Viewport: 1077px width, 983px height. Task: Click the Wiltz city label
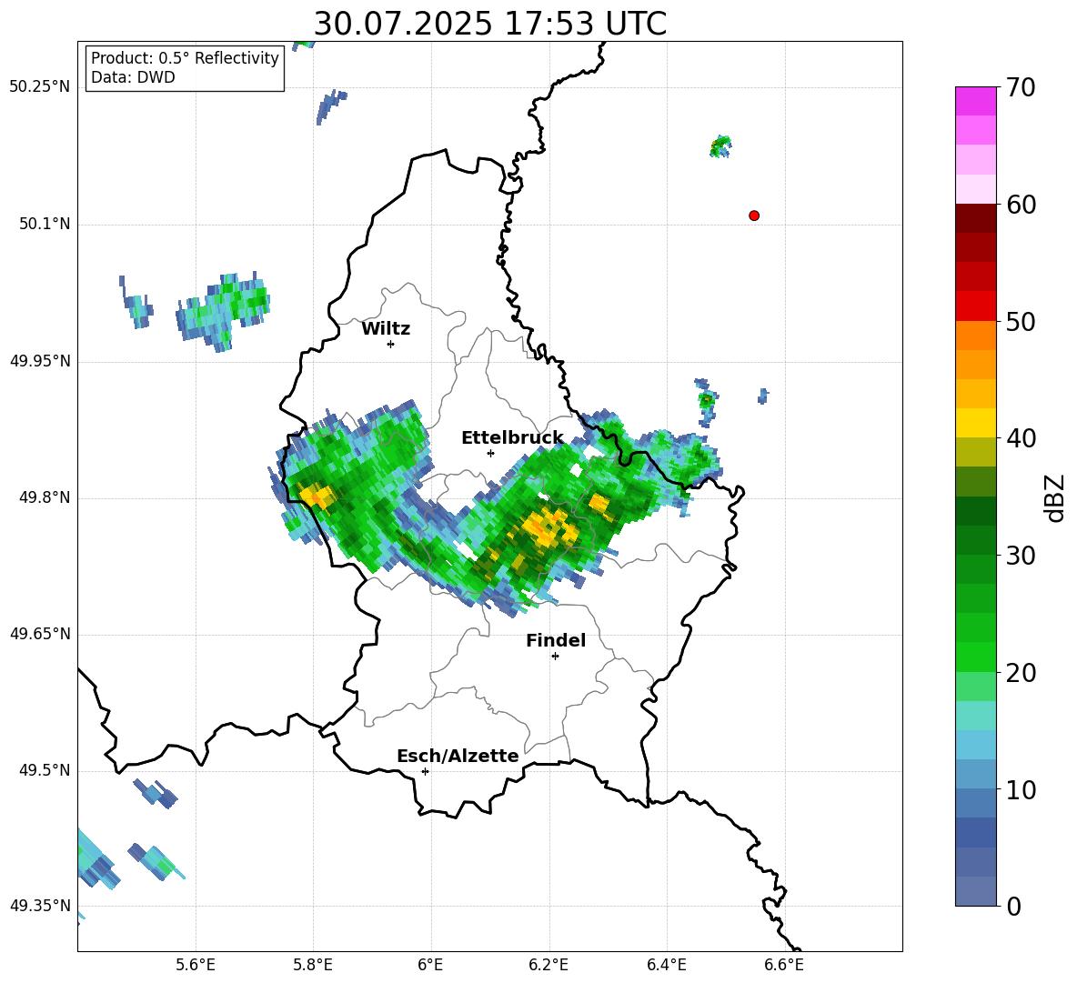tap(386, 329)
